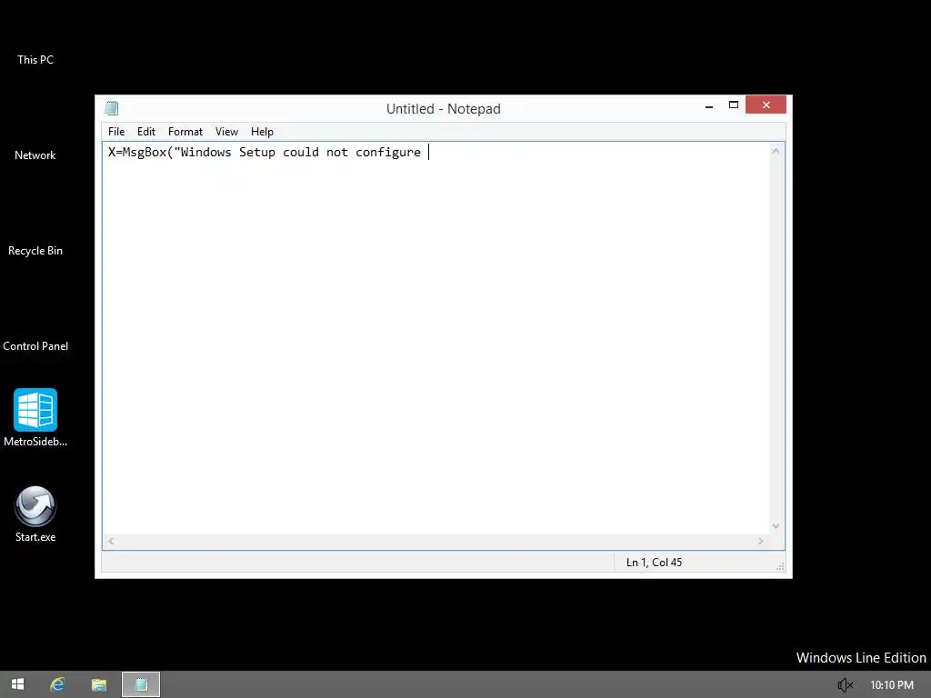Minimize the Notepad window

[709, 105]
